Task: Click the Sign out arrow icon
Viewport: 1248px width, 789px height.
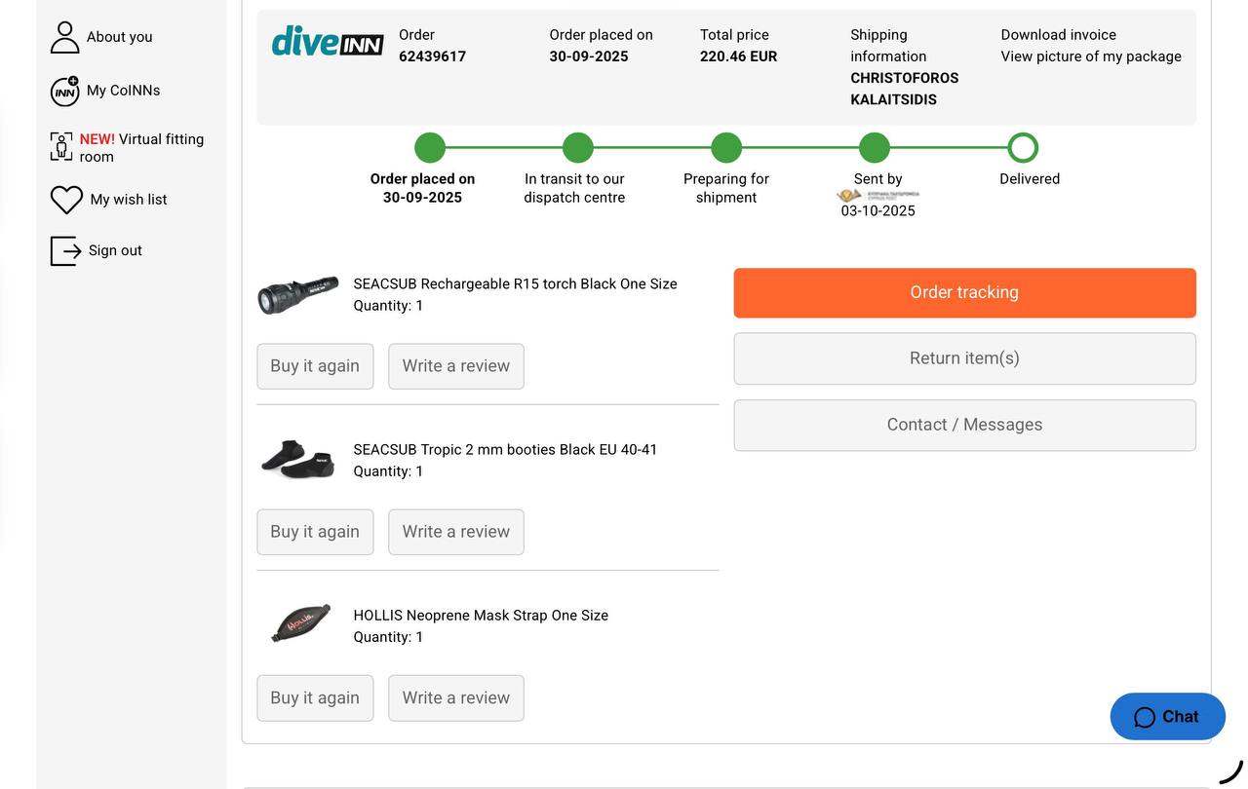Action: [x=65, y=250]
